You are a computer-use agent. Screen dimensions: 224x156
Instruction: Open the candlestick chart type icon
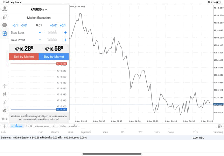(x=5, y=94)
